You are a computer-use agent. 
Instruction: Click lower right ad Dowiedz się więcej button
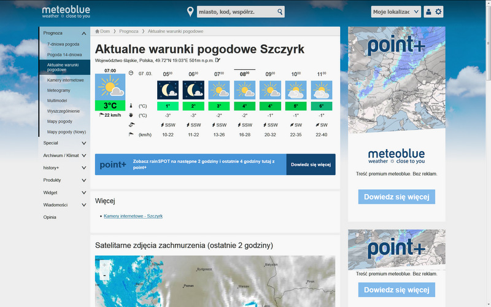point(396,290)
